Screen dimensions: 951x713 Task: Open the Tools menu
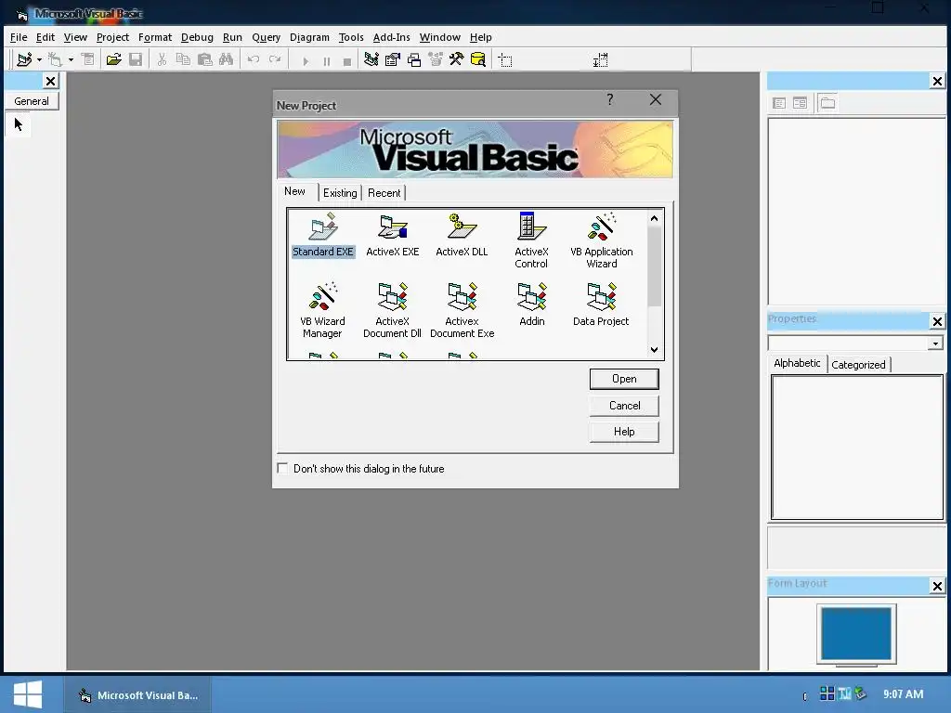pos(351,37)
